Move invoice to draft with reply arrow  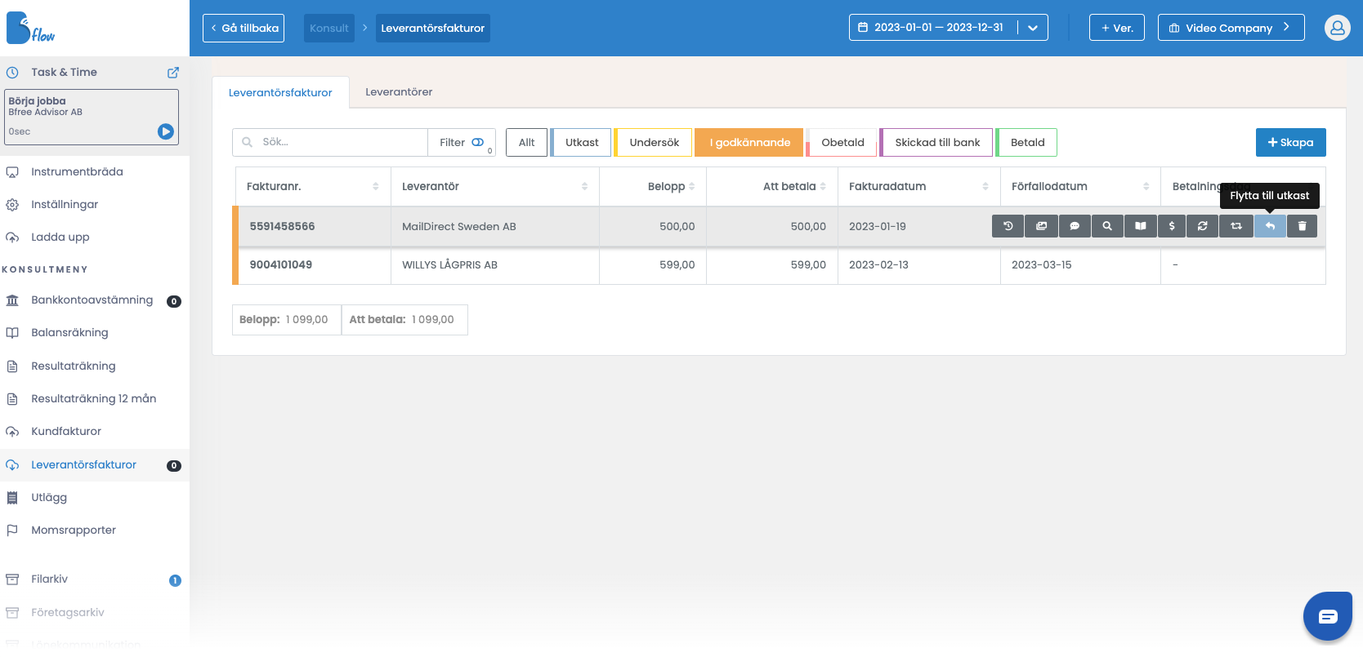[1270, 226]
